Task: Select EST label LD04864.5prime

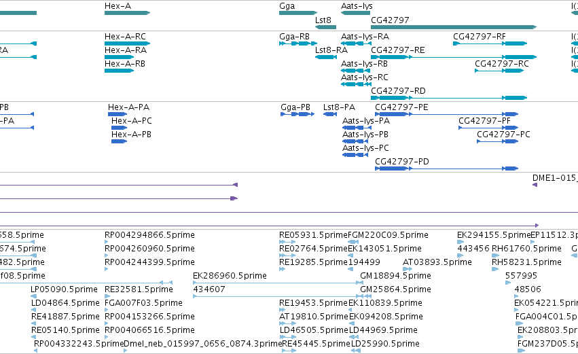Action: tap(65, 303)
